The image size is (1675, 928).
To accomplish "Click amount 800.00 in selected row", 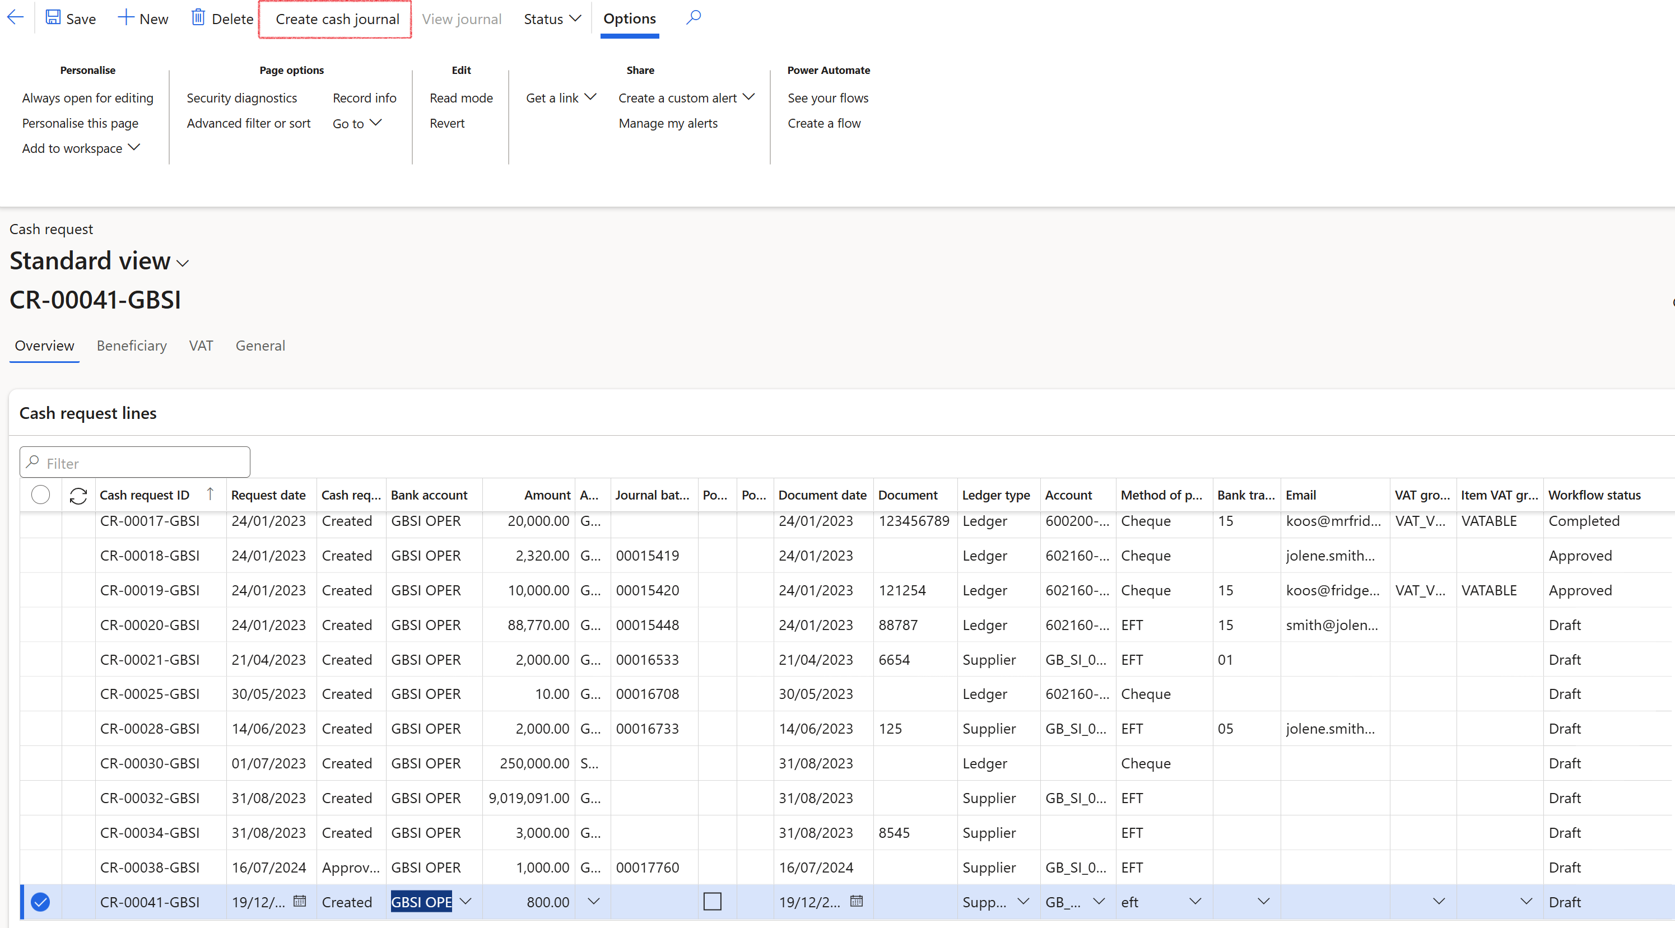I will [547, 901].
